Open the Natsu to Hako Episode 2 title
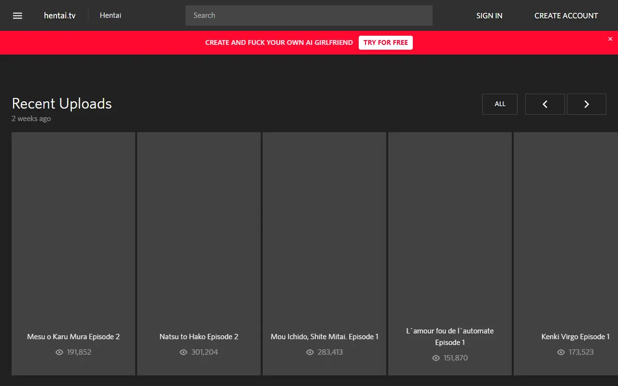Viewport: 618px width, 386px height. click(199, 337)
